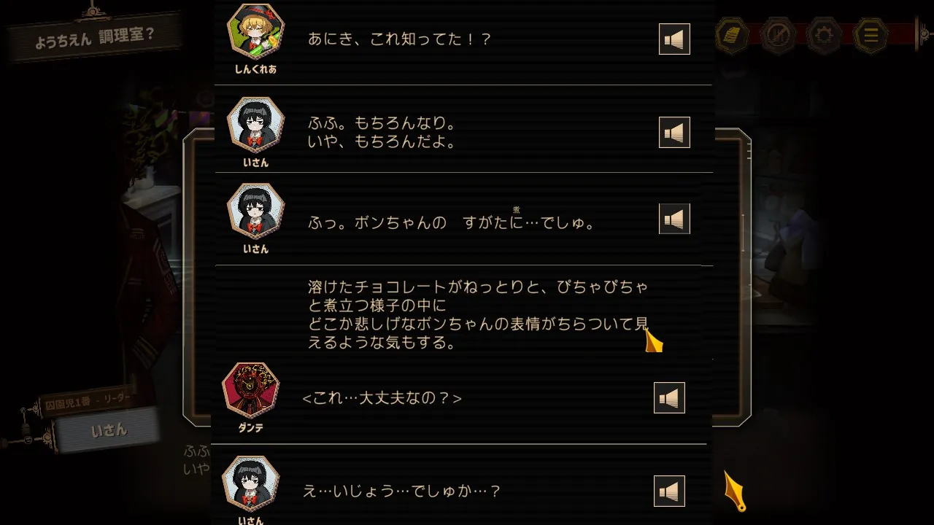Play voice for 'え…いじょう…でしゅか' line
This screenshot has height=525, width=934.
click(x=669, y=491)
